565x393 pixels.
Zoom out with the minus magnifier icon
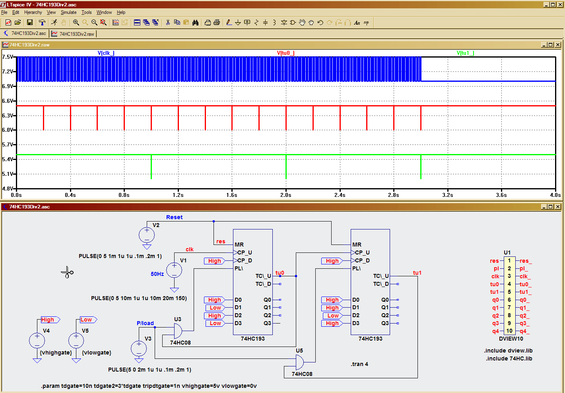point(94,23)
